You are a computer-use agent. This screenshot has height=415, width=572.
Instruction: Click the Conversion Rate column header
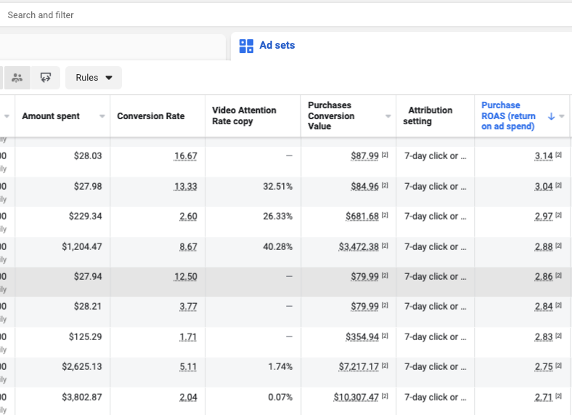(150, 116)
